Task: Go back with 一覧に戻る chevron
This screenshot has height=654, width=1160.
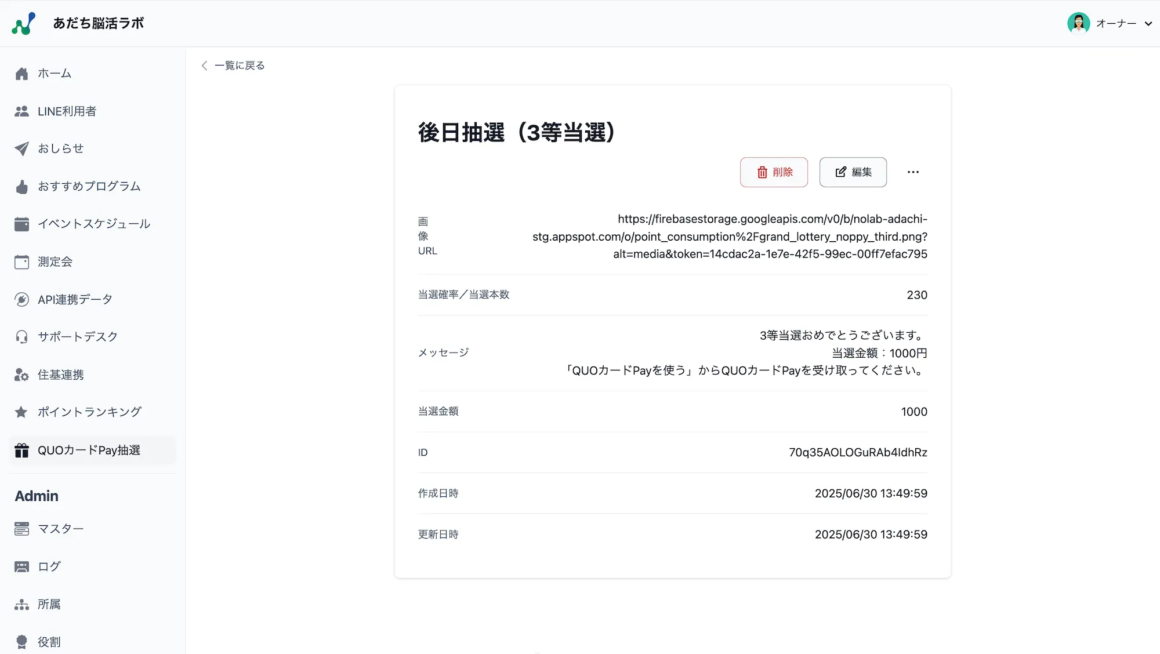Action: 204,66
